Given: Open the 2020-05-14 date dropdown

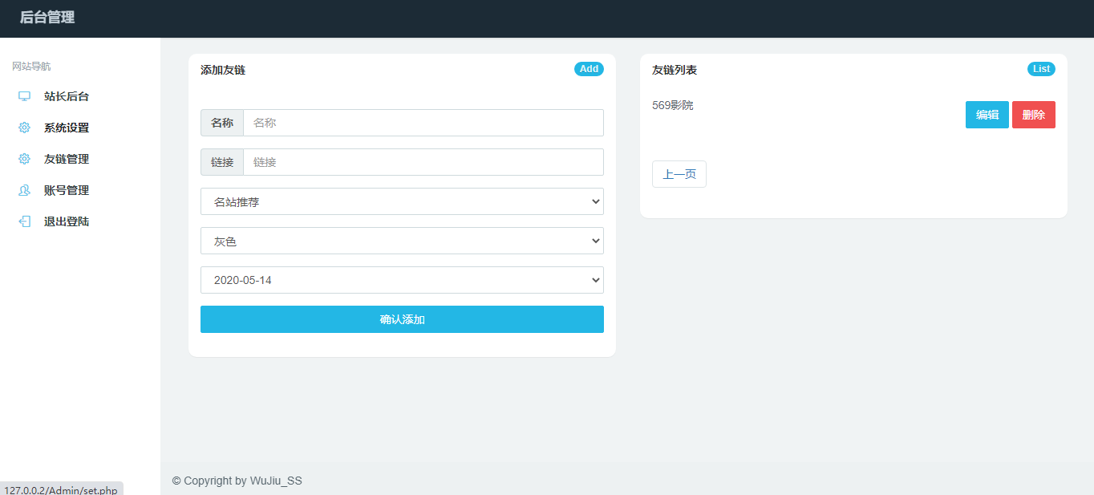Looking at the screenshot, I should point(402,280).
